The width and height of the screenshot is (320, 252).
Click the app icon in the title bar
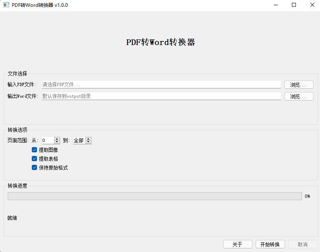tap(6, 5)
